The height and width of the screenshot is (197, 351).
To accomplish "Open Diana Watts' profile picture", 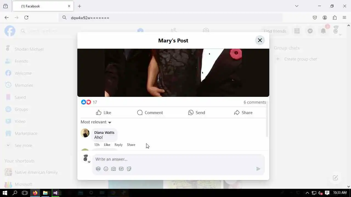I will point(85,133).
